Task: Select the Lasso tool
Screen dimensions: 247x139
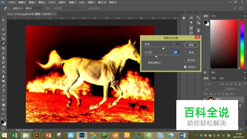Action: (x=3, y=29)
